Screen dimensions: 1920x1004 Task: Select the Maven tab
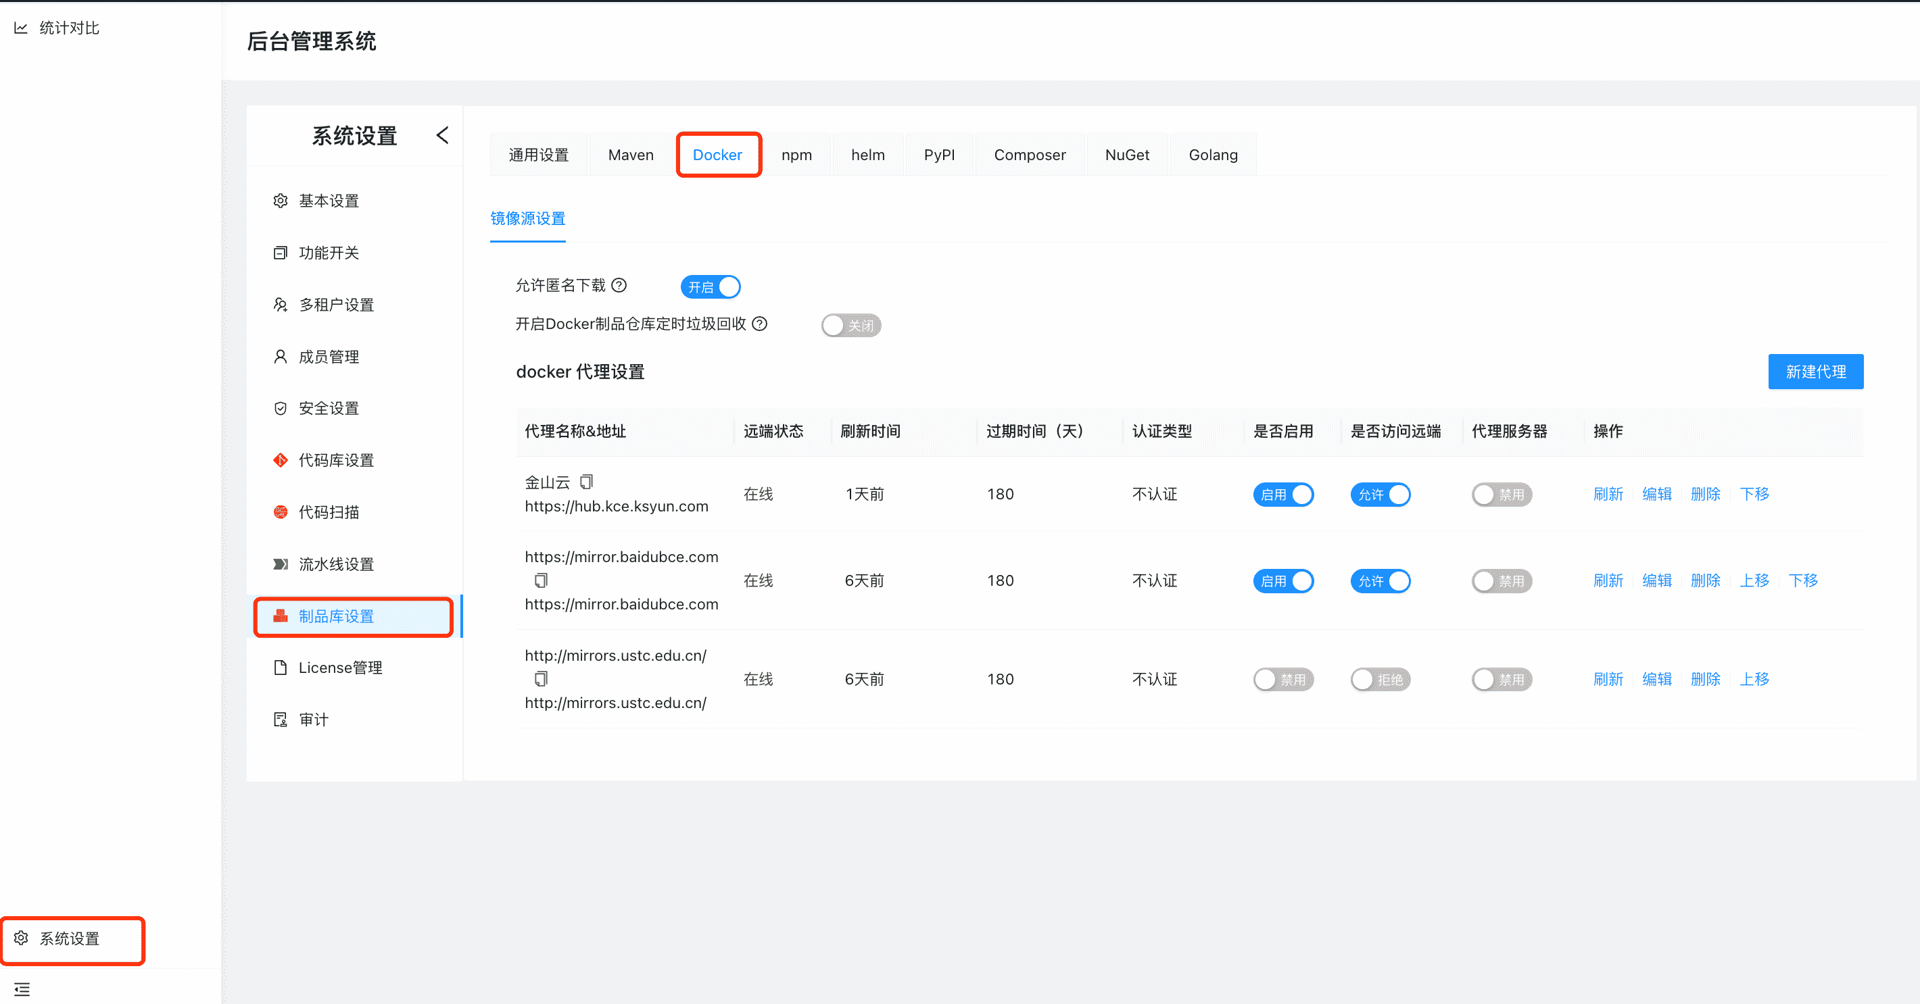pyautogui.click(x=631, y=153)
